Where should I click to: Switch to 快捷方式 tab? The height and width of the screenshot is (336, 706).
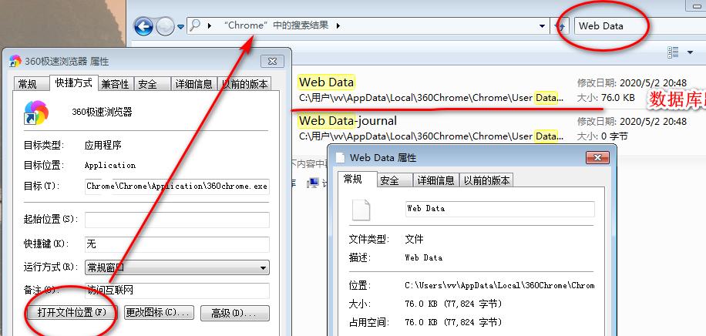click(74, 82)
